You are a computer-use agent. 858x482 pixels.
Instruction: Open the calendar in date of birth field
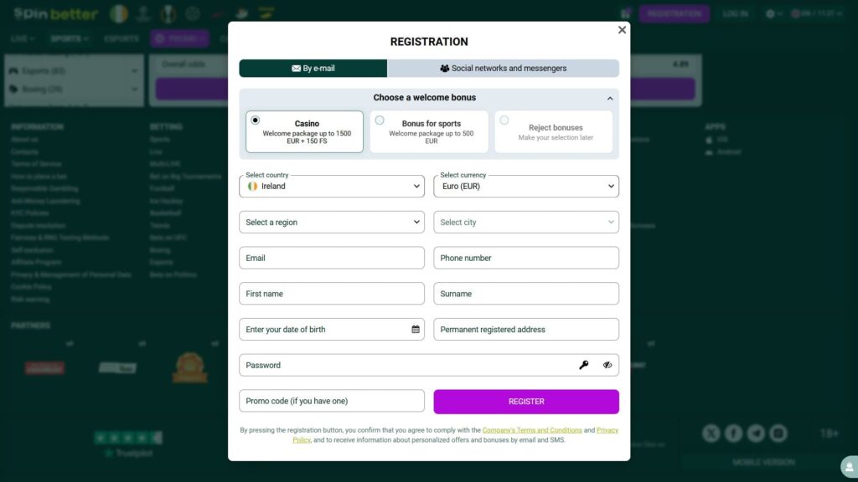414,329
